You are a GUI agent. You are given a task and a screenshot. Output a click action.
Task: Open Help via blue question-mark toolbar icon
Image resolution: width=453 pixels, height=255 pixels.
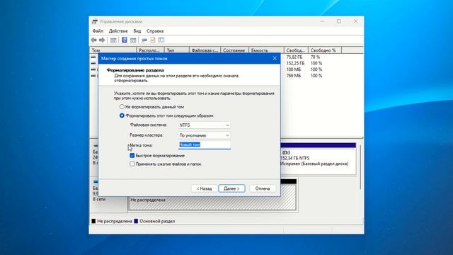(125, 40)
